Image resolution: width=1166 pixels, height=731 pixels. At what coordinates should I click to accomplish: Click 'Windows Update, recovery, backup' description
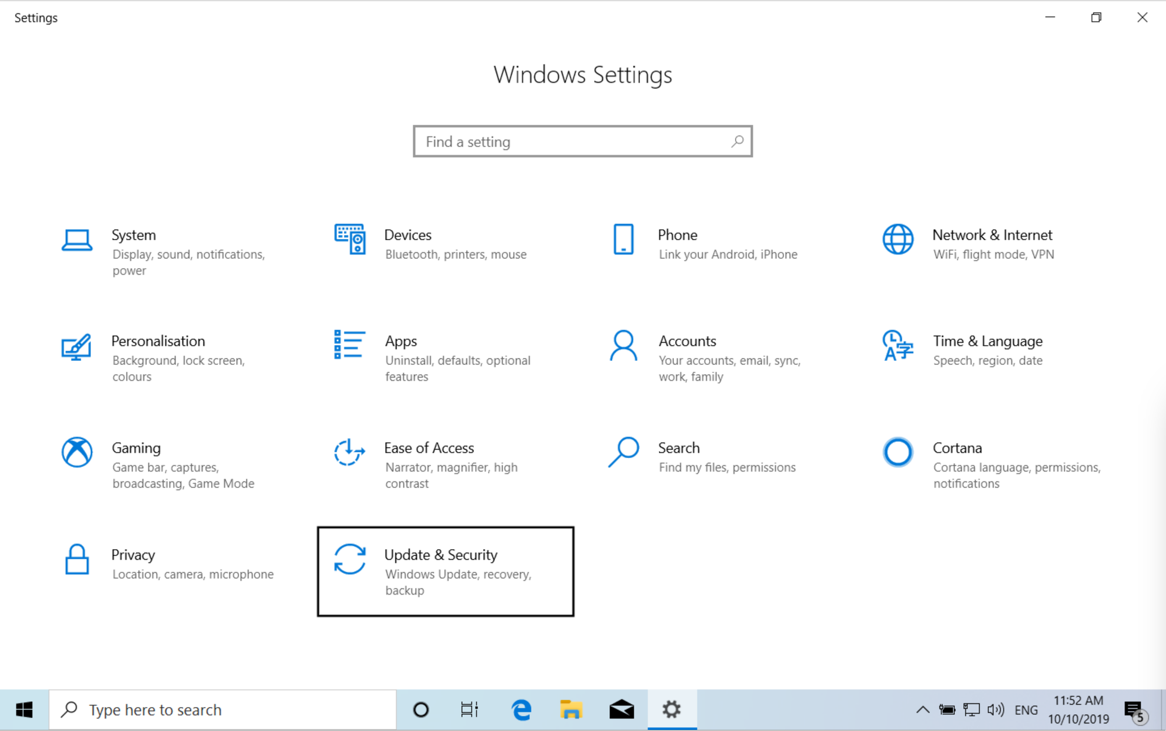(x=458, y=582)
